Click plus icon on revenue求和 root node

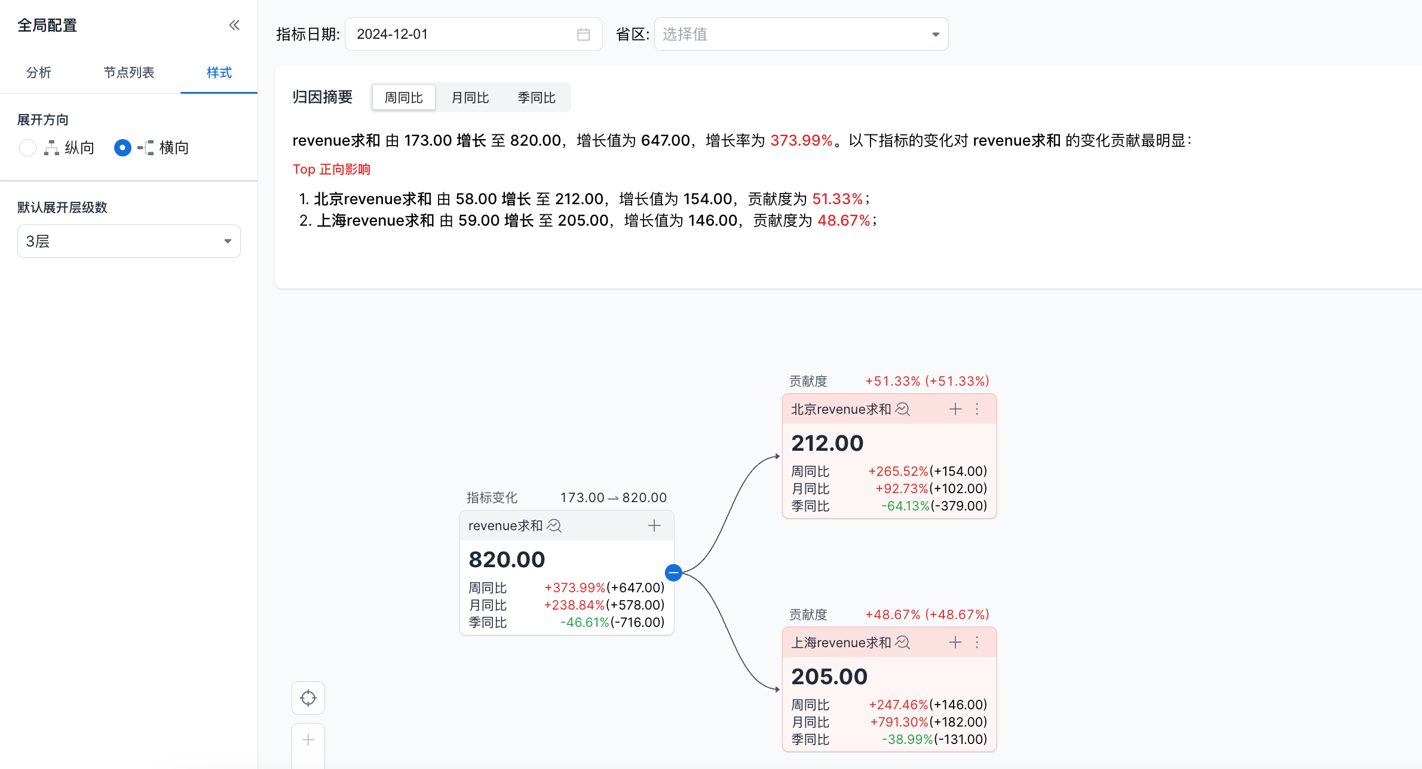click(654, 525)
